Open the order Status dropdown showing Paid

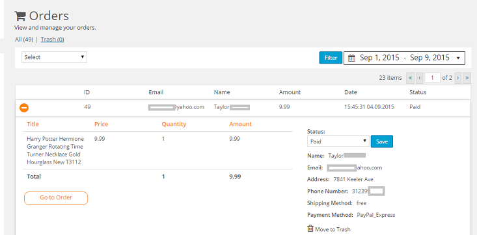[x=338, y=141]
